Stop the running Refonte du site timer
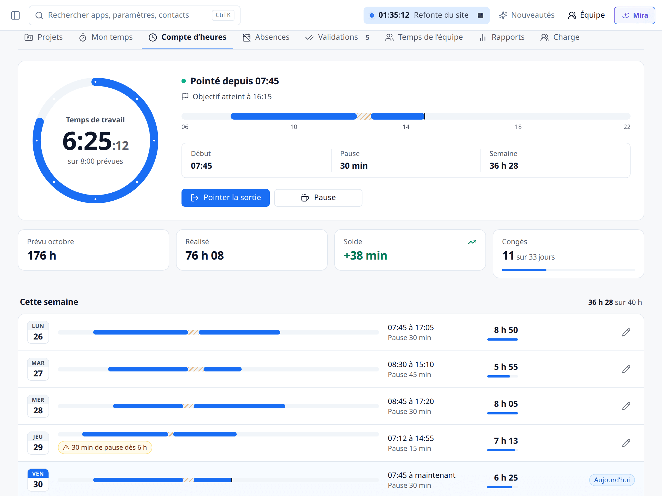This screenshot has width=662, height=496. (480, 15)
